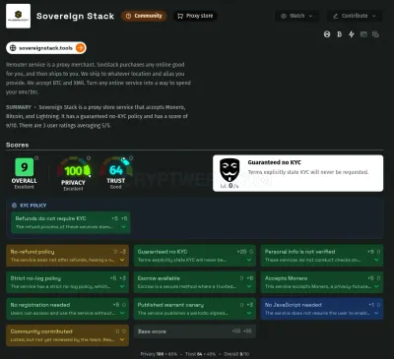
Task: Click the KYC POLICY heading text
Action: pyautogui.click(x=33, y=206)
